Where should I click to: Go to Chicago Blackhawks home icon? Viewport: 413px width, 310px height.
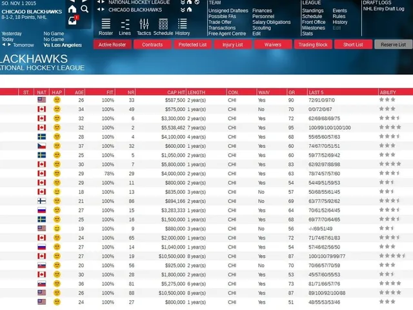(x=189, y=10)
